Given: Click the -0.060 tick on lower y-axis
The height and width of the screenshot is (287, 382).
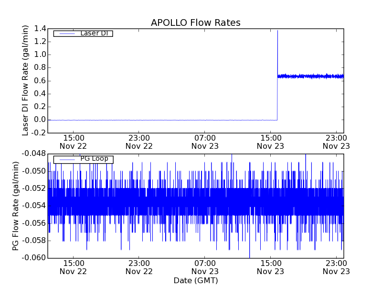Looking at the screenshot, I should click(x=33, y=258).
